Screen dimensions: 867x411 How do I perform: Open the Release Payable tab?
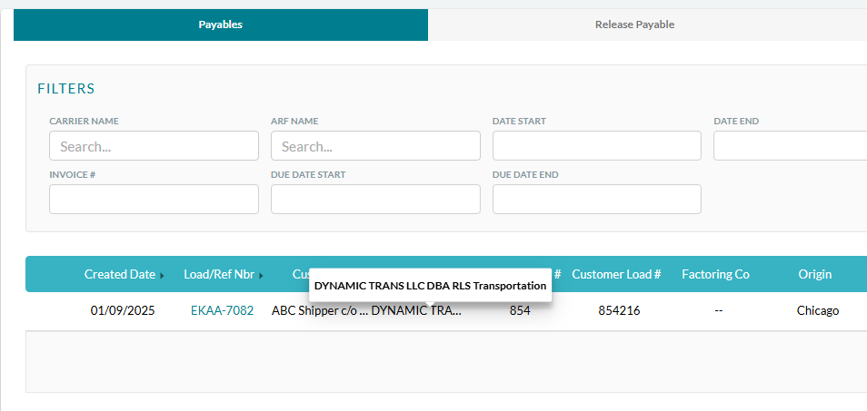pos(634,24)
